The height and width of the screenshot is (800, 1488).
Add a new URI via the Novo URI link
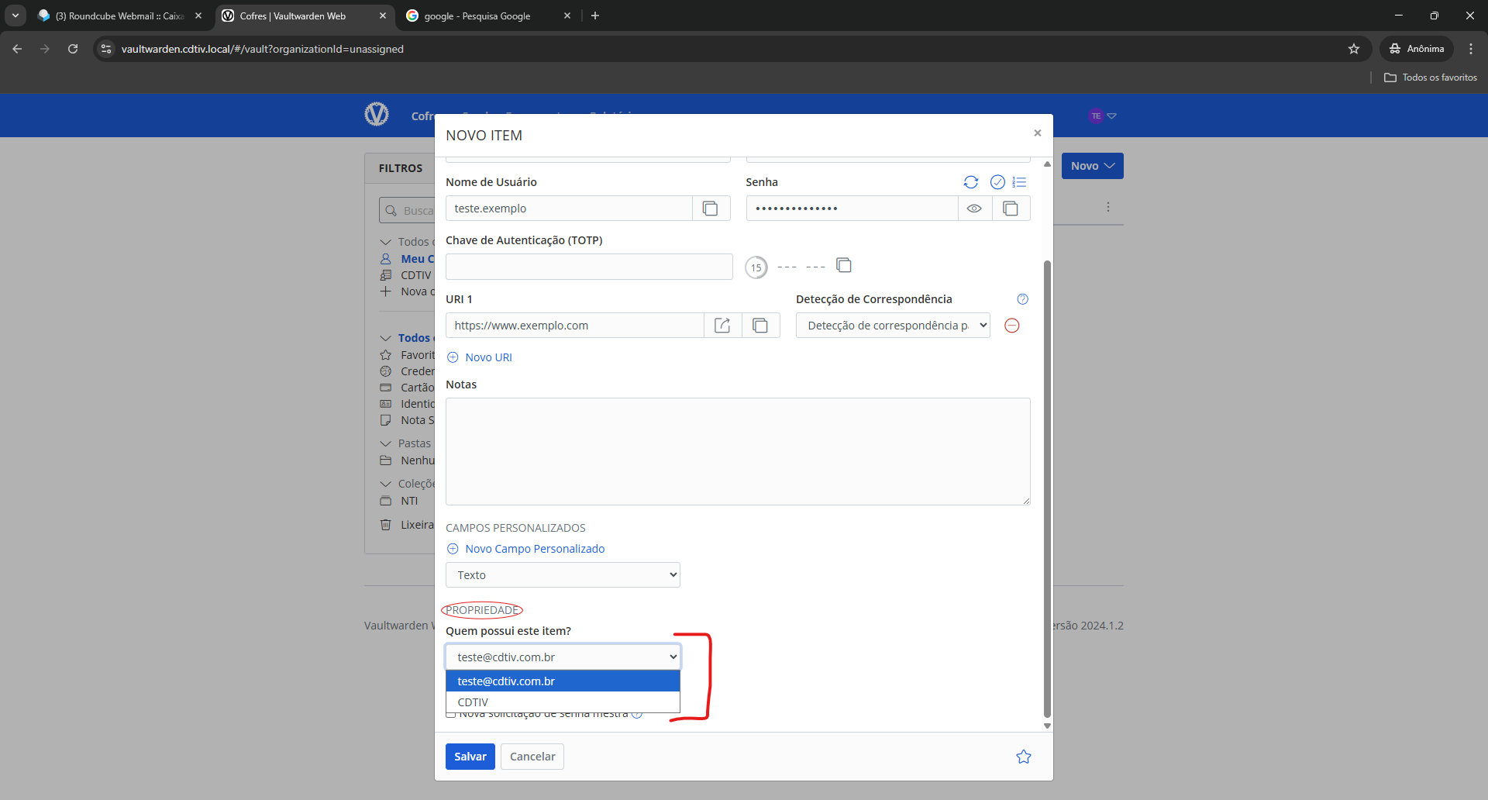(x=488, y=357)
